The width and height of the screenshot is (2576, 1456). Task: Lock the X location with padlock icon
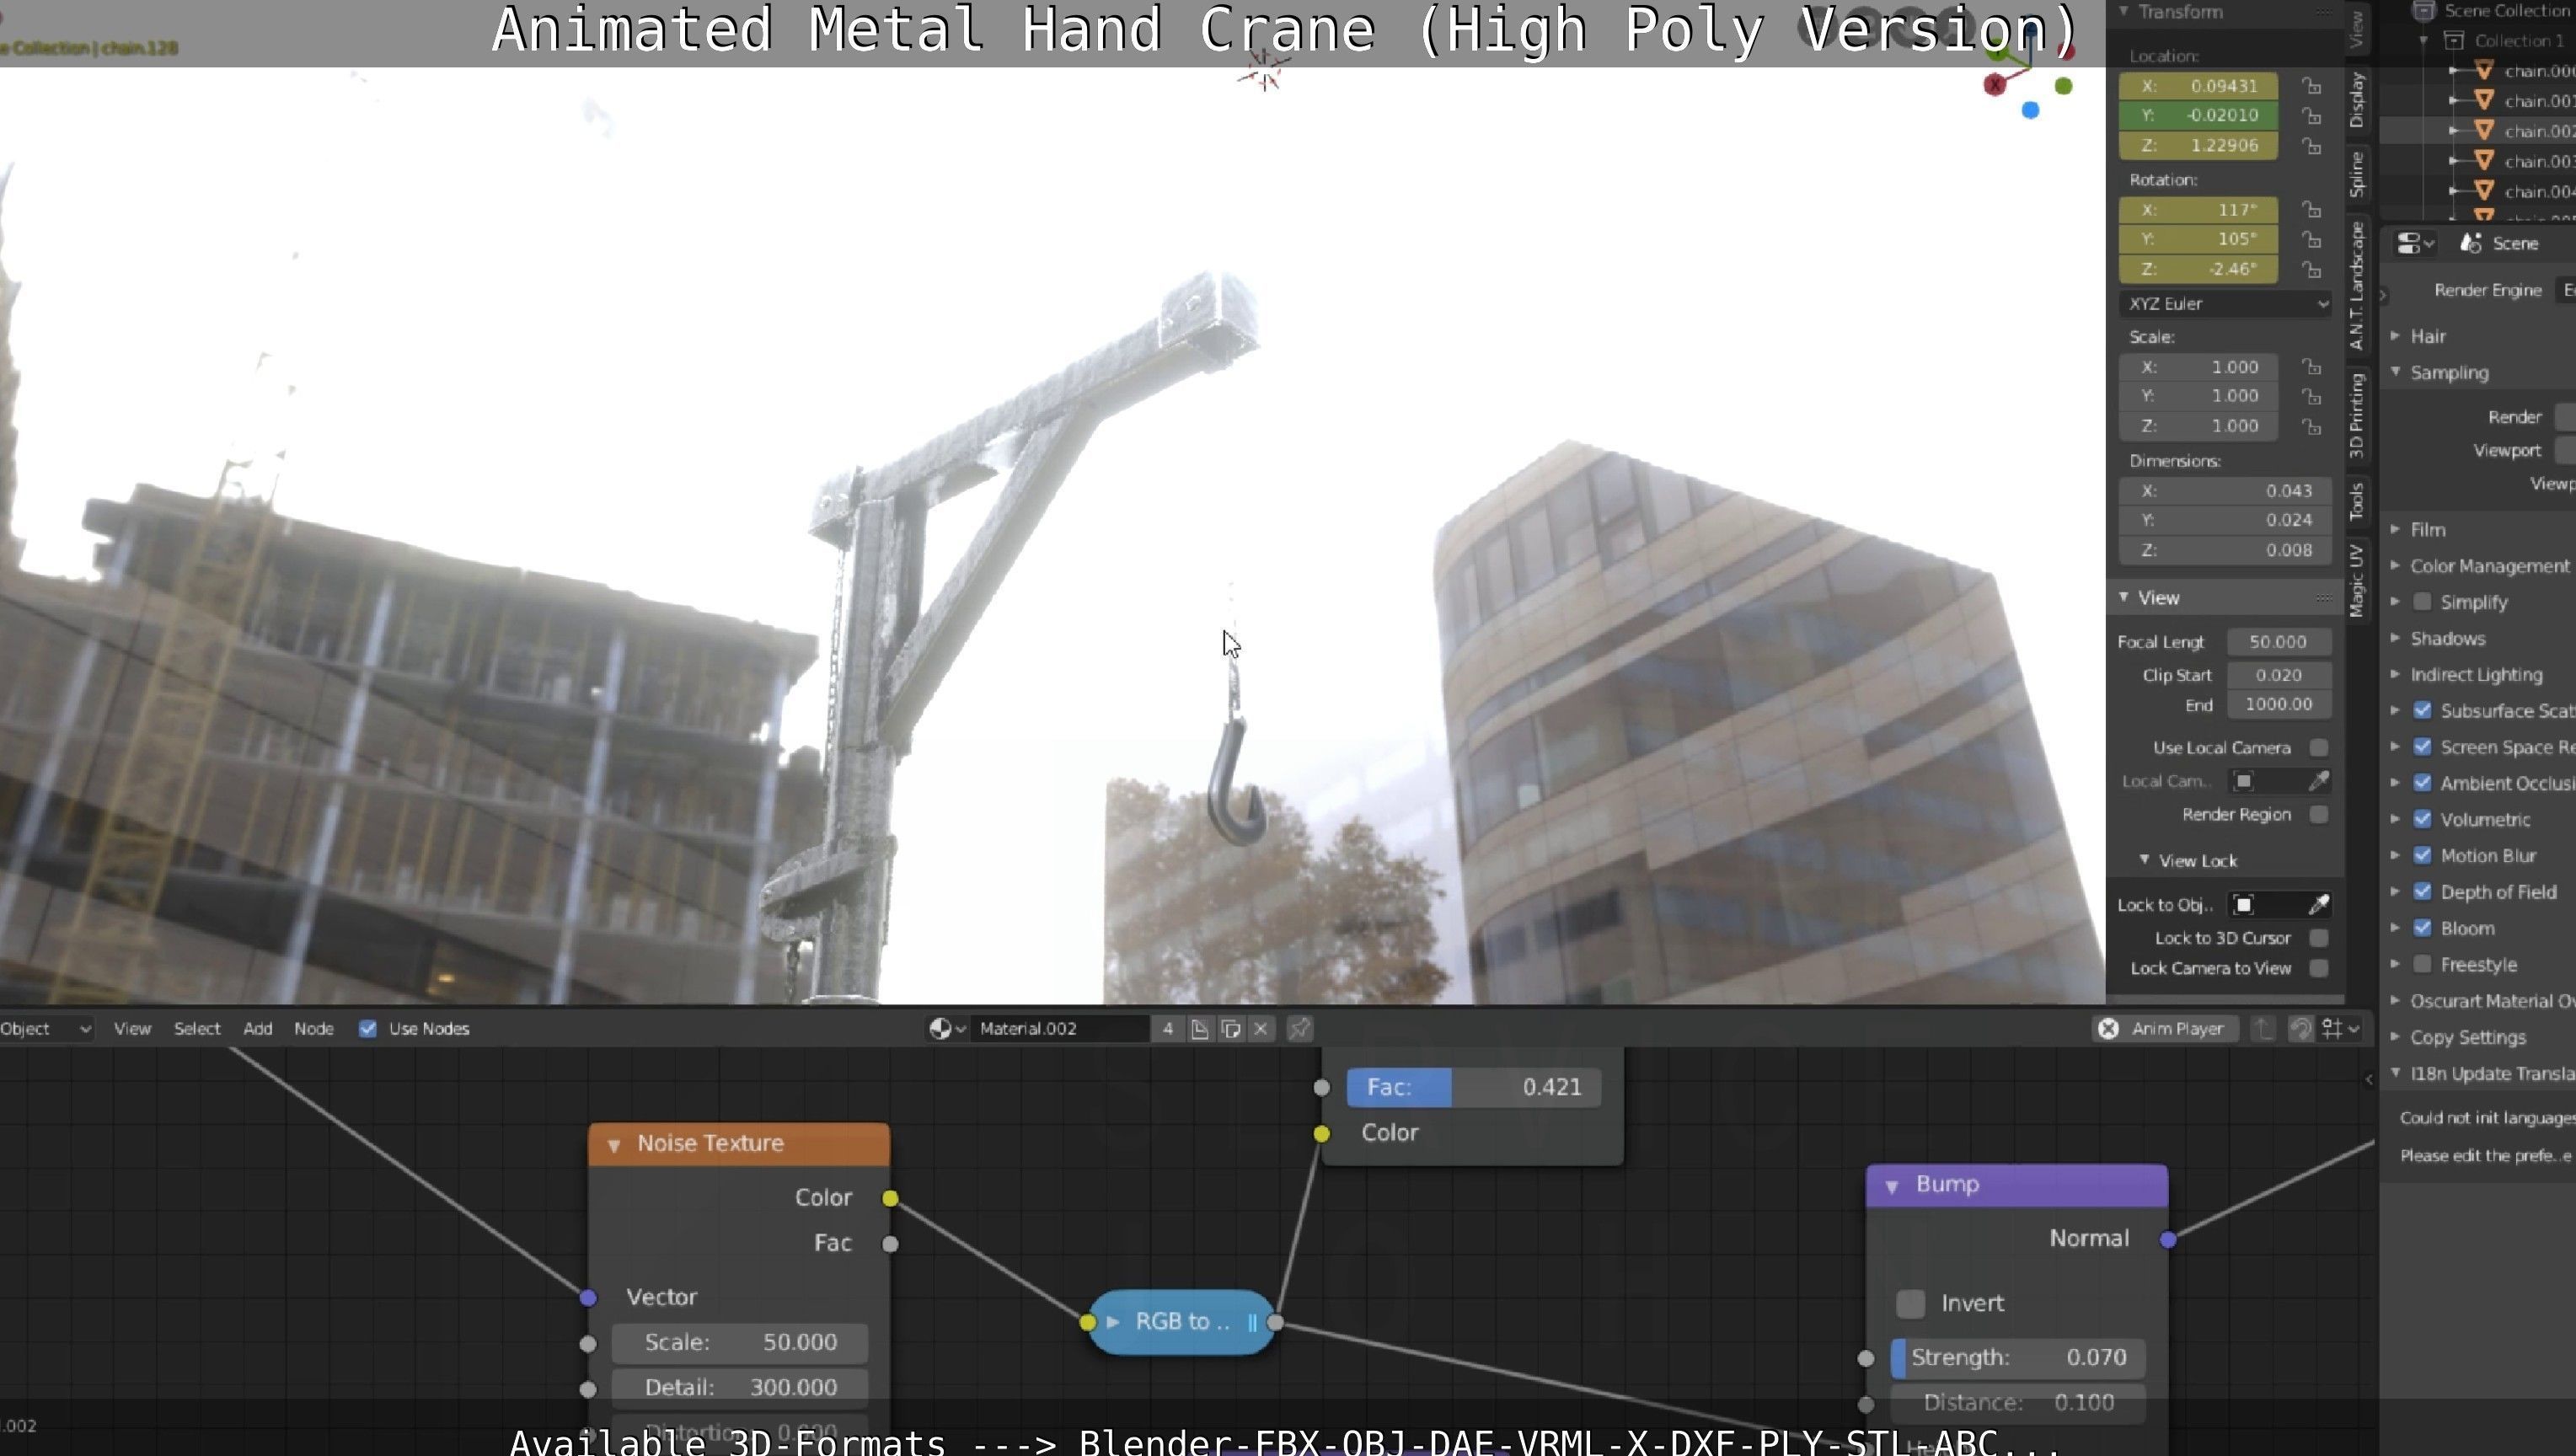[2311, 86]
